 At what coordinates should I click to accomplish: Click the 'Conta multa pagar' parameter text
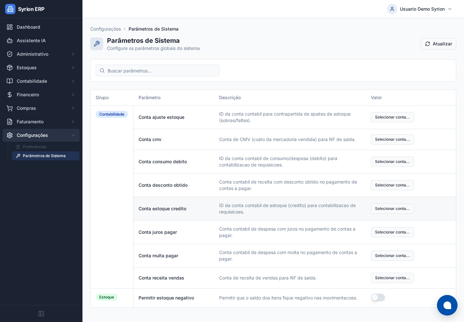click(x=158, y=256)
